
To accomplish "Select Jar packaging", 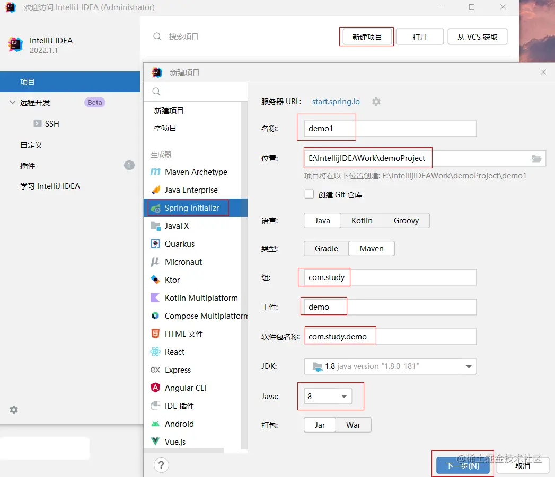I will click(320, 425).
